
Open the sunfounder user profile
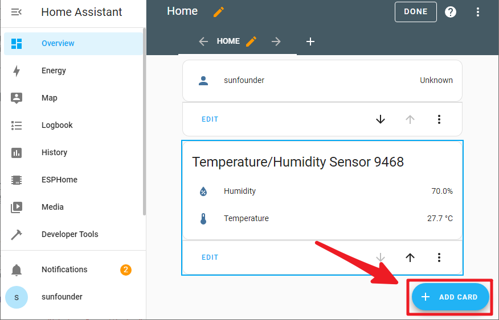coord(73,297)
